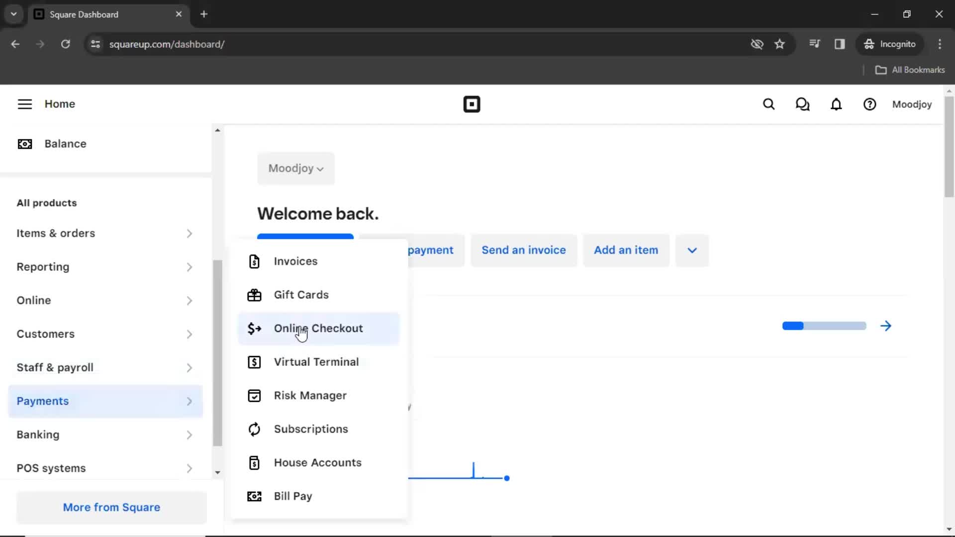Click the House Accounts icon
The height and width of the screenshot is (537, 955).
255,462
